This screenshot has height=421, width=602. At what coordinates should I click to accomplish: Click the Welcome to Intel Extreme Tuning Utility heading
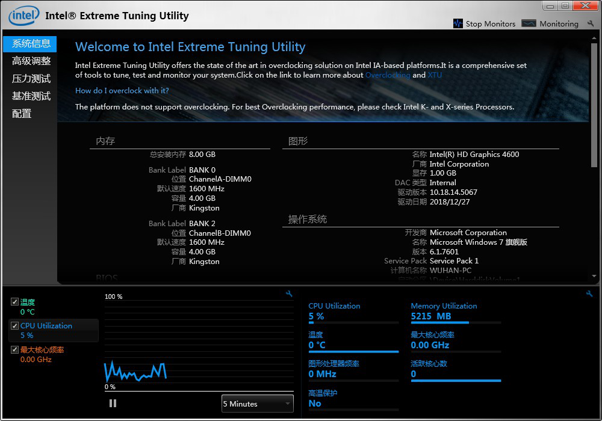(190, 47)
